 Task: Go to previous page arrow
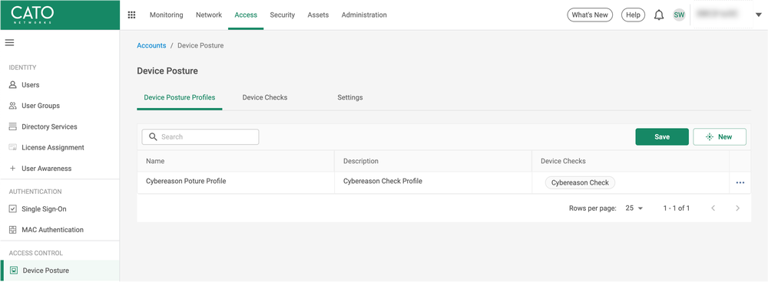click(x=713, y=208)
